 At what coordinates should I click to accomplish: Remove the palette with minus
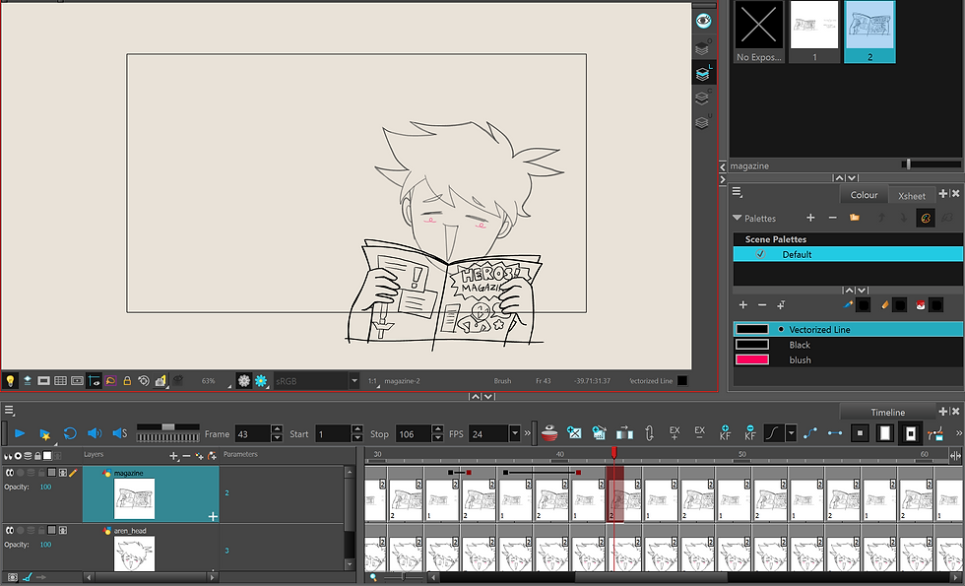tap(832, 218)
